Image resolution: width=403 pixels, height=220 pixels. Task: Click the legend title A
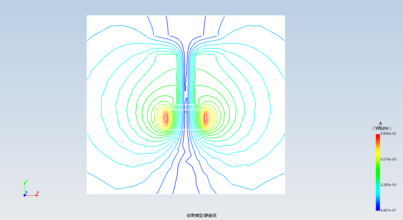380,123
